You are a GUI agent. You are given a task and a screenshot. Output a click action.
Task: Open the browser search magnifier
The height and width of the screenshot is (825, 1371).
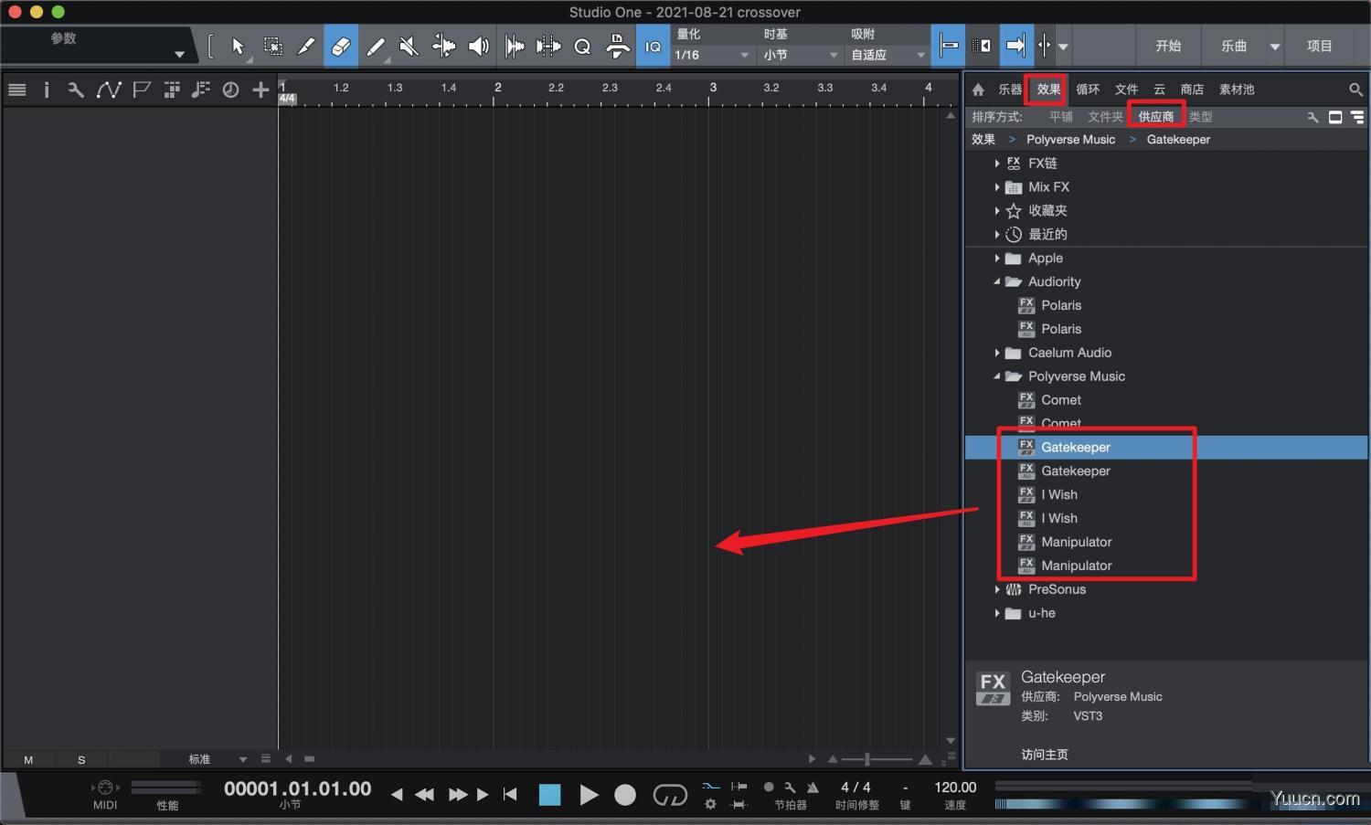tap(1355, 90)
